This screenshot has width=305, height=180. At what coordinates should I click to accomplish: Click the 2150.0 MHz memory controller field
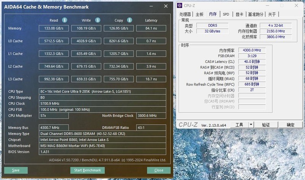tap(276, 31)
